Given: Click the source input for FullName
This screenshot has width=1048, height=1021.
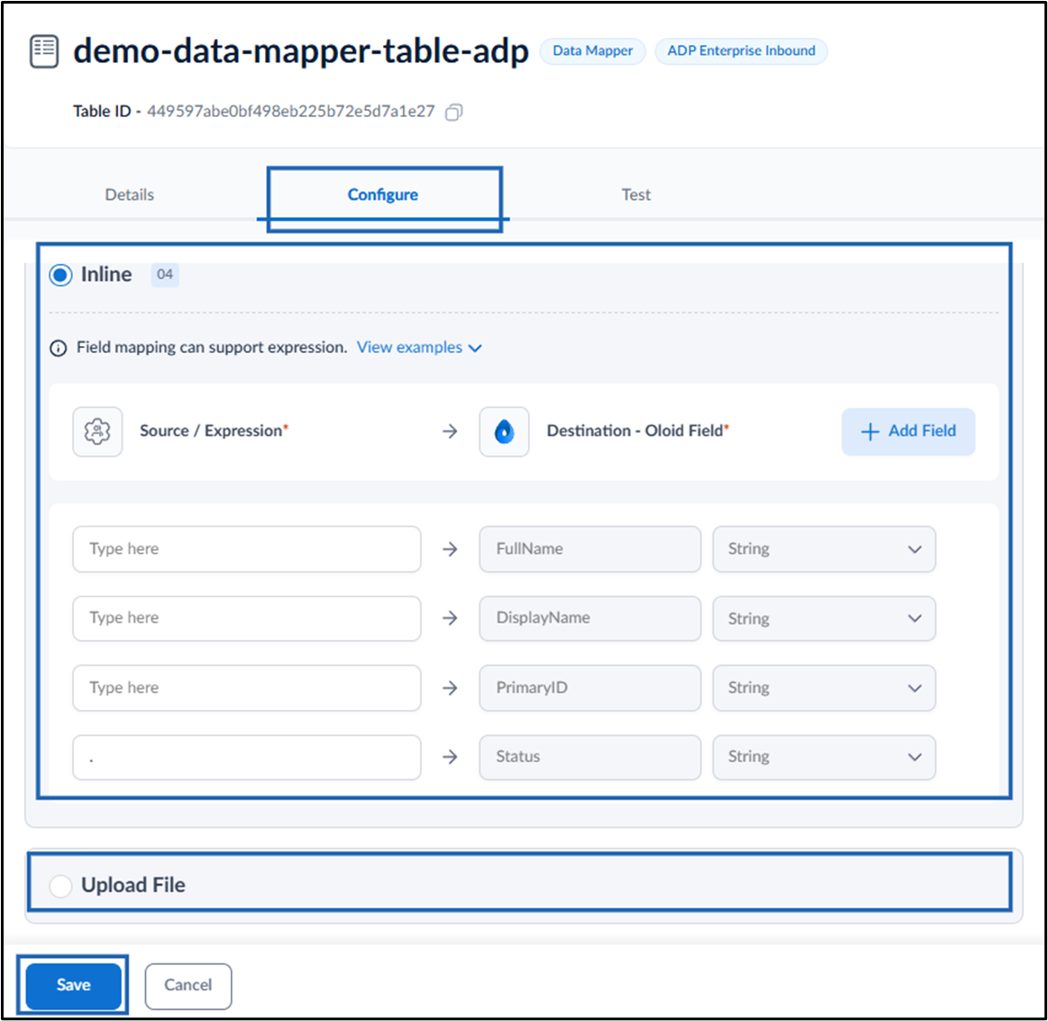Looking at the screenshot, I should pos(247,550).
